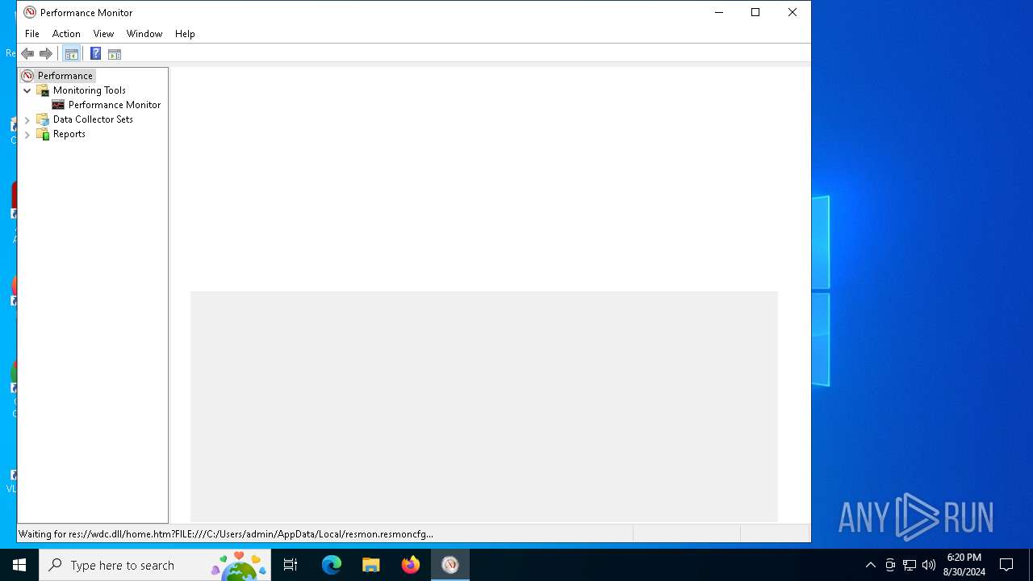
Task: Close the Performance Monitor window
Action: pos(793,12)
